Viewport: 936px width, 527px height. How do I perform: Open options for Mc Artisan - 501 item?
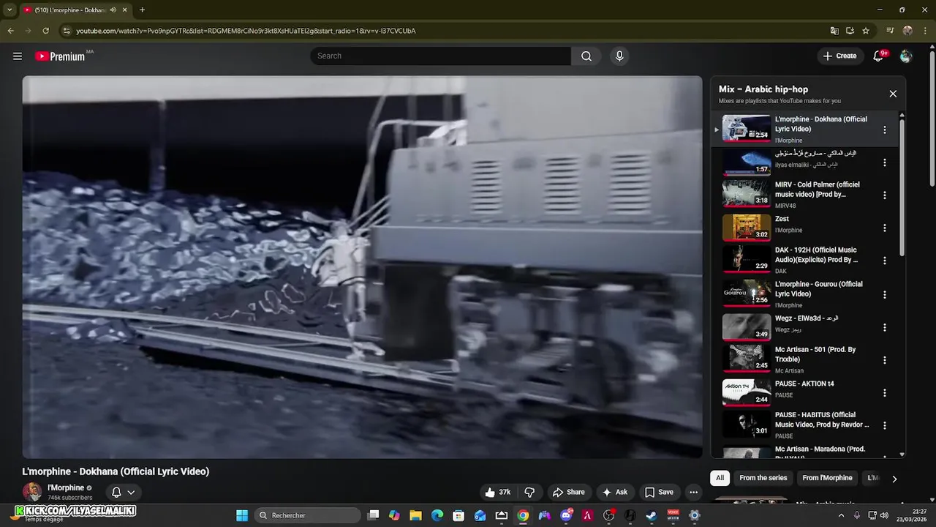pos(884,360)
